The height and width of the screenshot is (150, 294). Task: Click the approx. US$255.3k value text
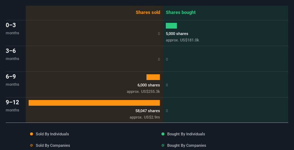143,91
